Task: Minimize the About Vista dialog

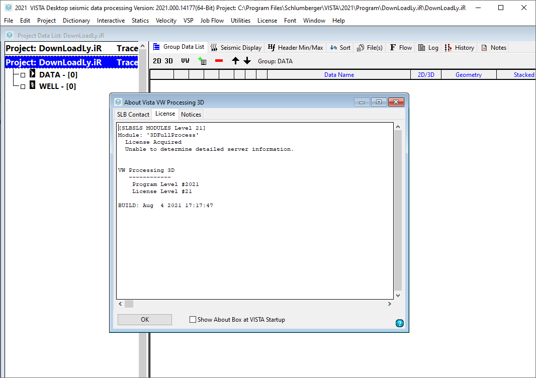Action: tap(362, 102)
